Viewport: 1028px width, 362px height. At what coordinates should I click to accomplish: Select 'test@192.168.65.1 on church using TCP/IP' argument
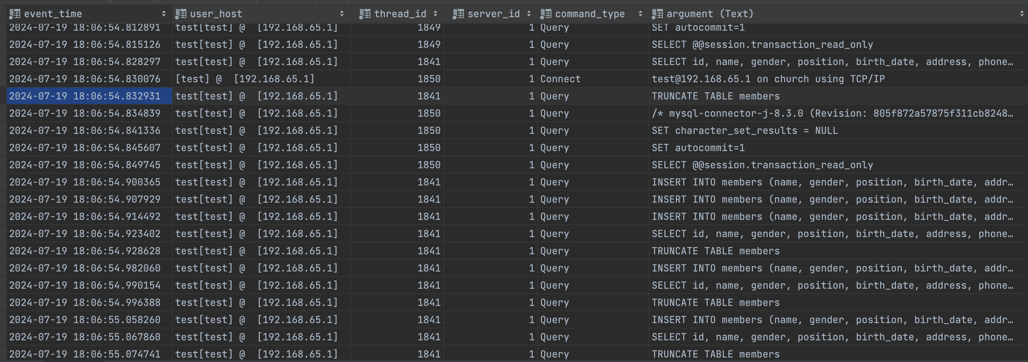838,79
